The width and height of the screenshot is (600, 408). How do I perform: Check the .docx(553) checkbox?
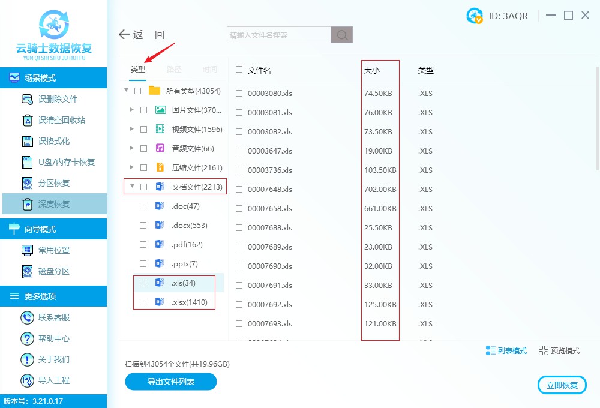(x=143, y=225)
